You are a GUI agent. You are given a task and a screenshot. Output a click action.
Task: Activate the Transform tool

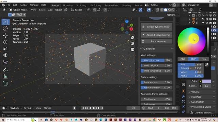[x=5, y=55]
